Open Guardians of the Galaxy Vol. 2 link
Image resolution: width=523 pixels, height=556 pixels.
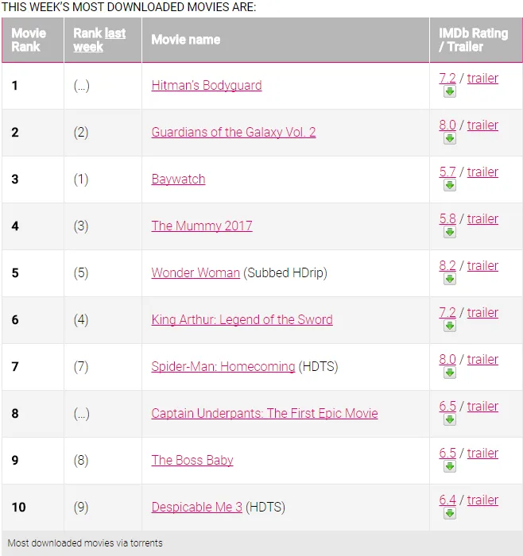234,133
